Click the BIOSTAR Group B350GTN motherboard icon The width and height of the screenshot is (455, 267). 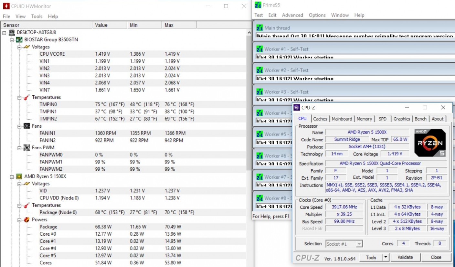pyautogui.click(x=19, y=40)
